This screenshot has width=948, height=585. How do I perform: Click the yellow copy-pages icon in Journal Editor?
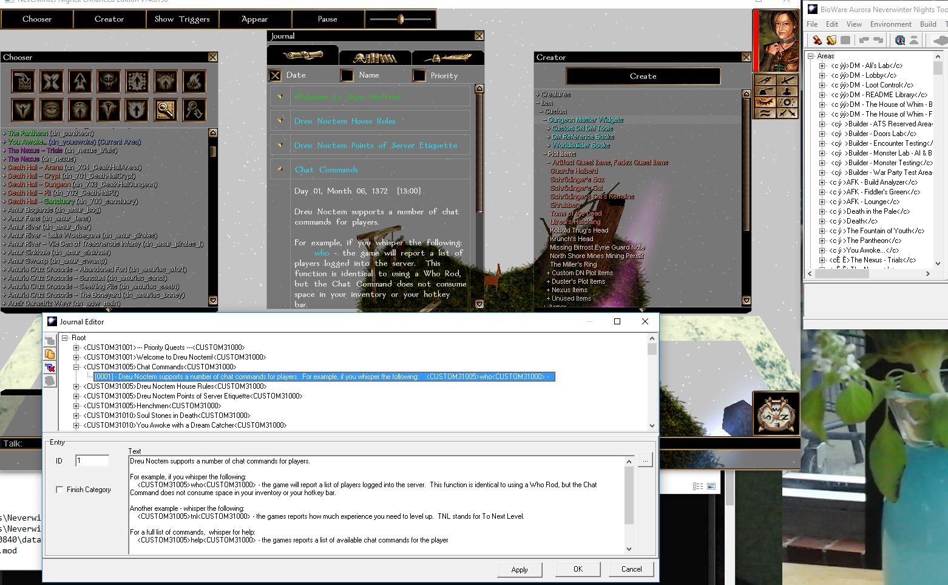tap(50, 354)
